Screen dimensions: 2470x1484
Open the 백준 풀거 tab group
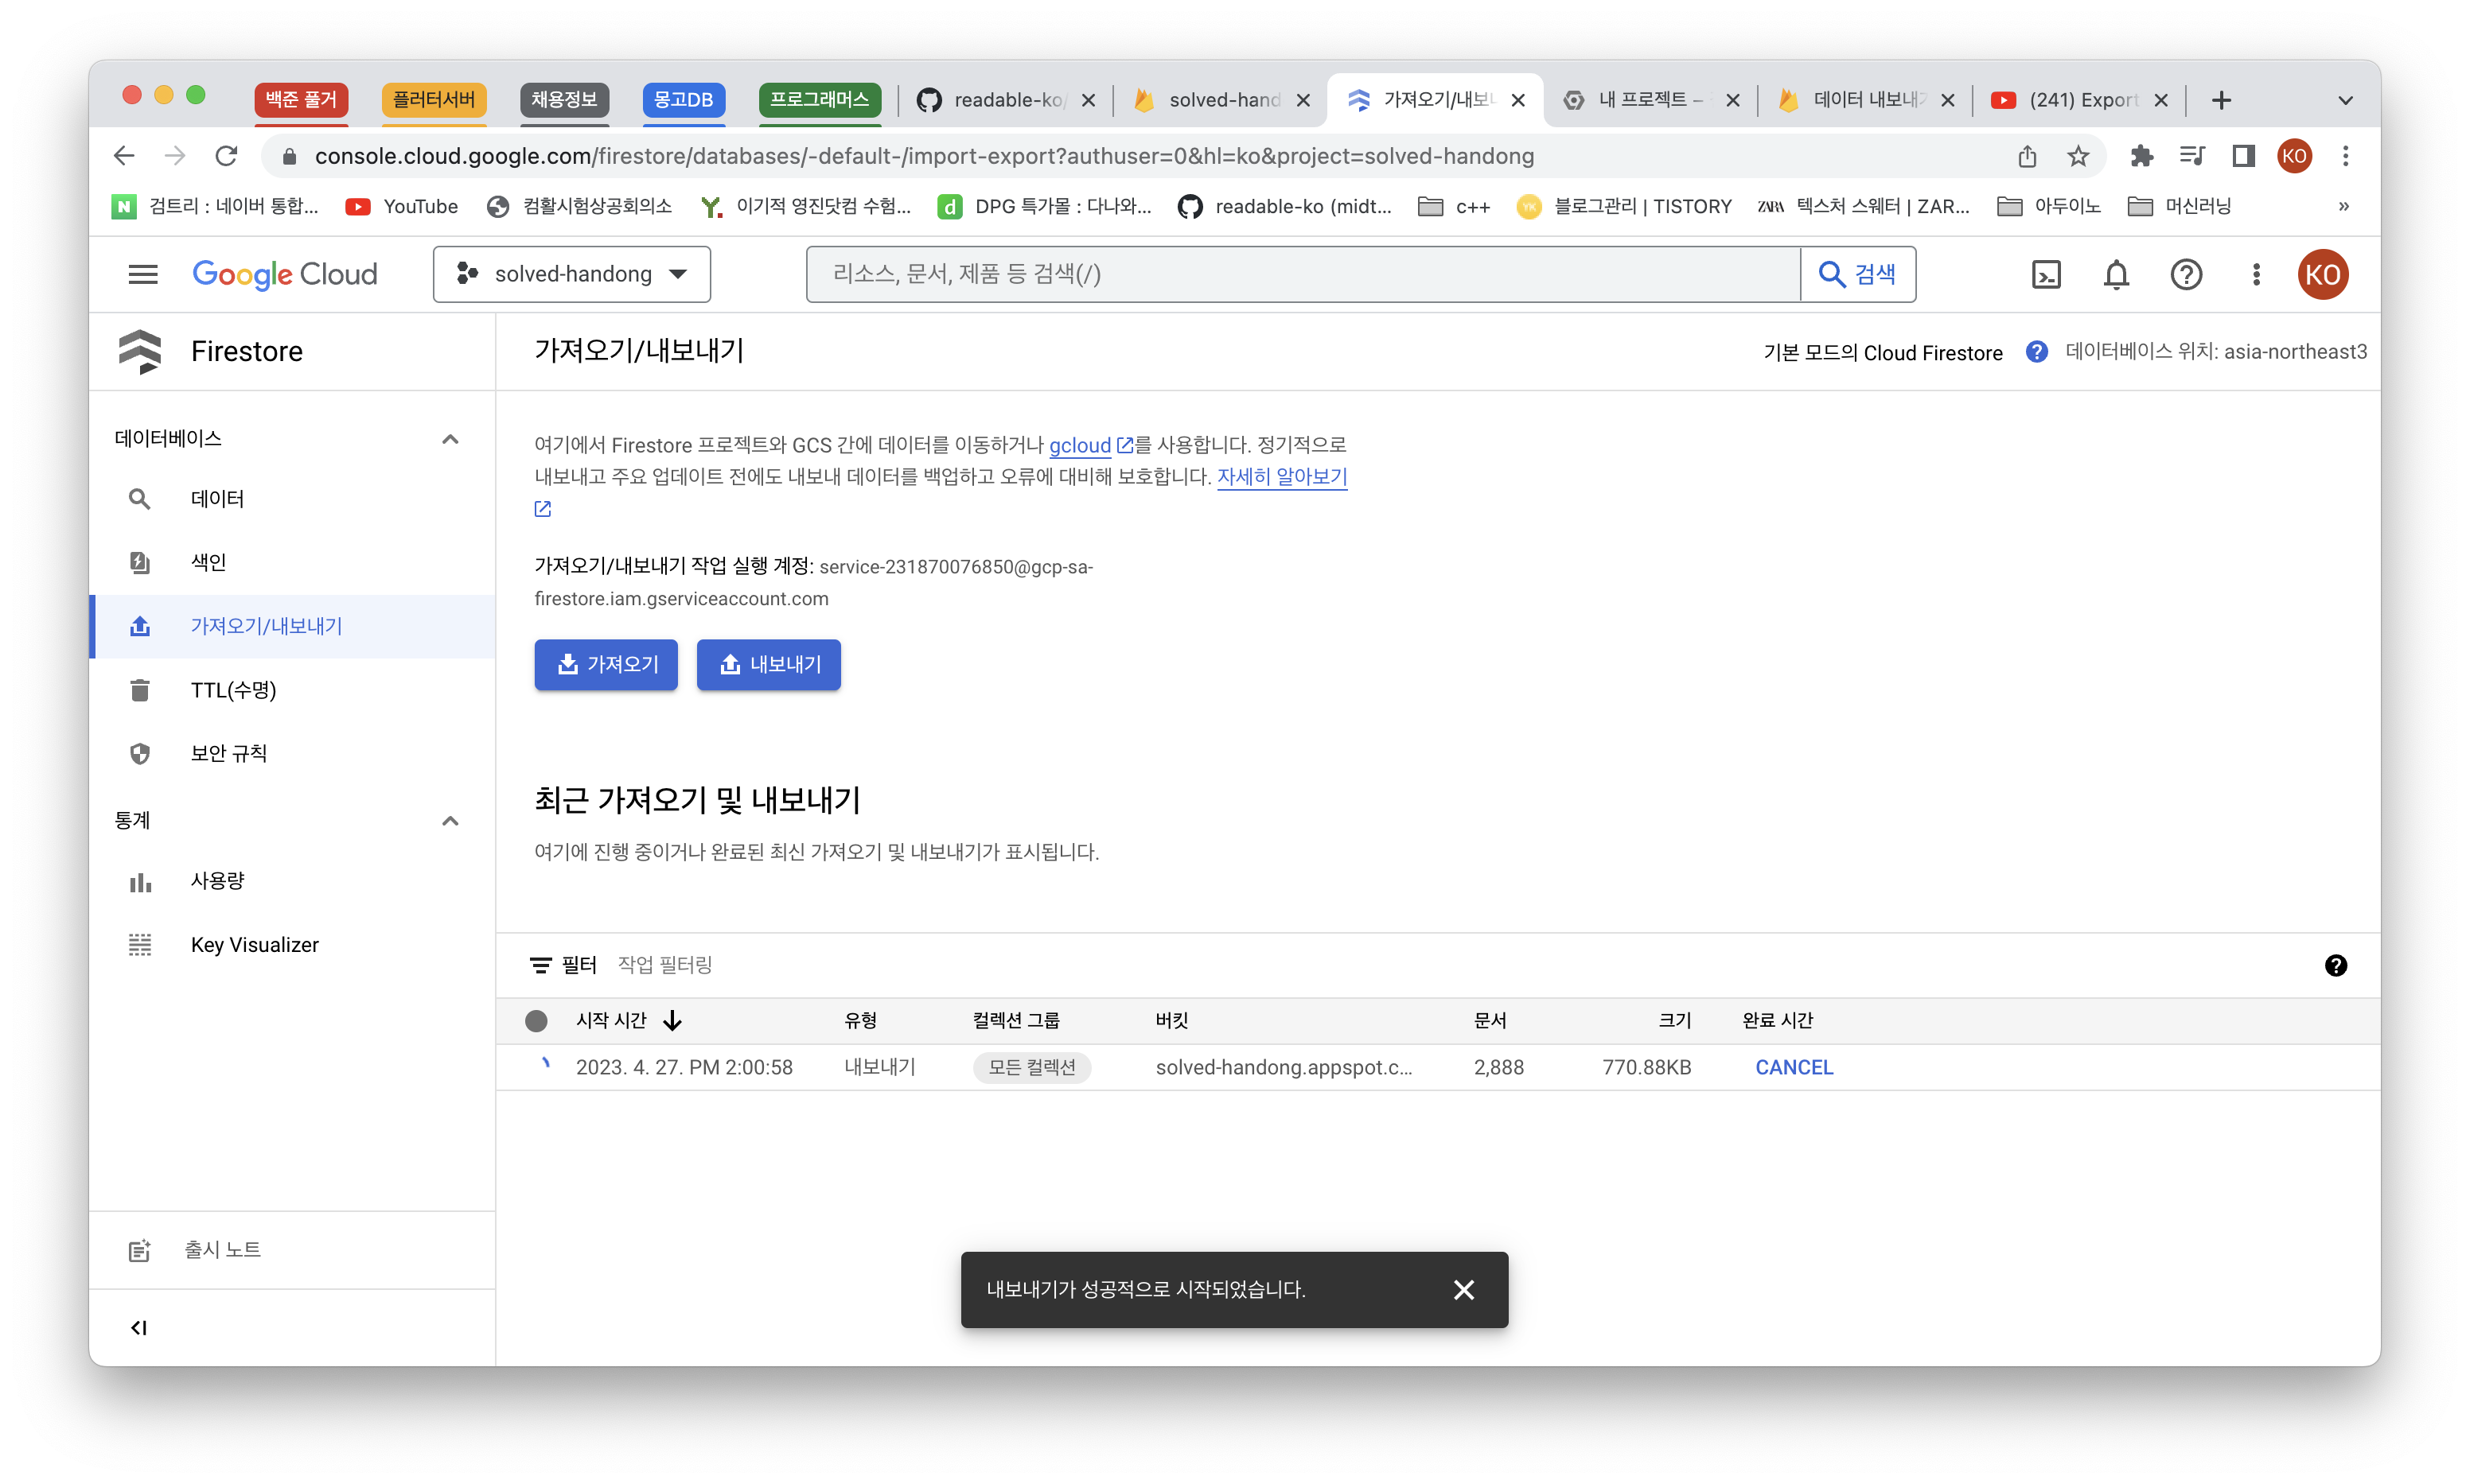pyautogui.click(x=301, y=100)
